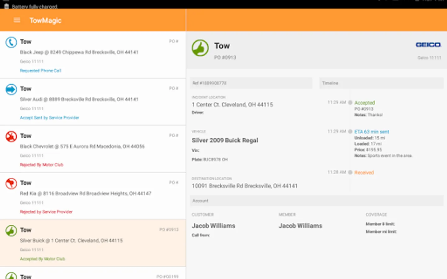Click Rejected by Service Provider status
The width and height of the screenshot is (447, 279).
pyautogui.click(x=46, y=212)
